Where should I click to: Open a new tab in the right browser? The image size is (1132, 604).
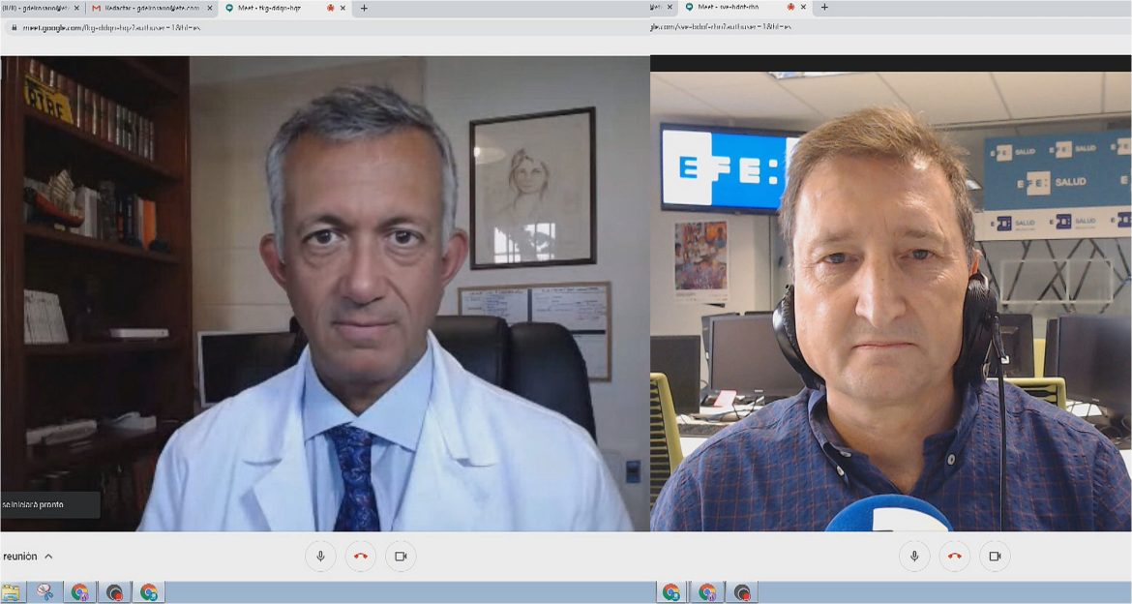point(824,8)
